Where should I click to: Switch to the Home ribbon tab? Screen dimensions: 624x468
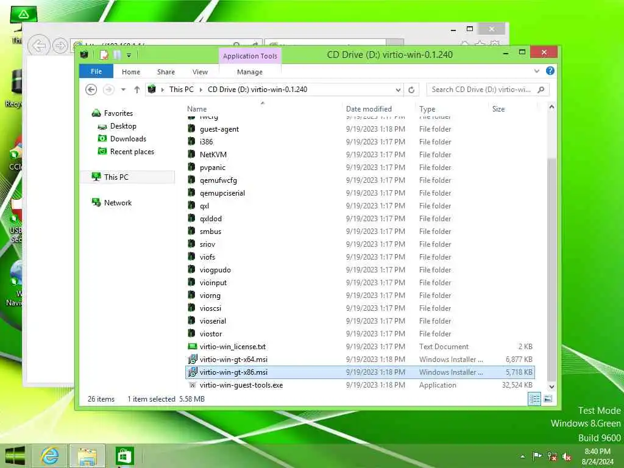[131, 72]
